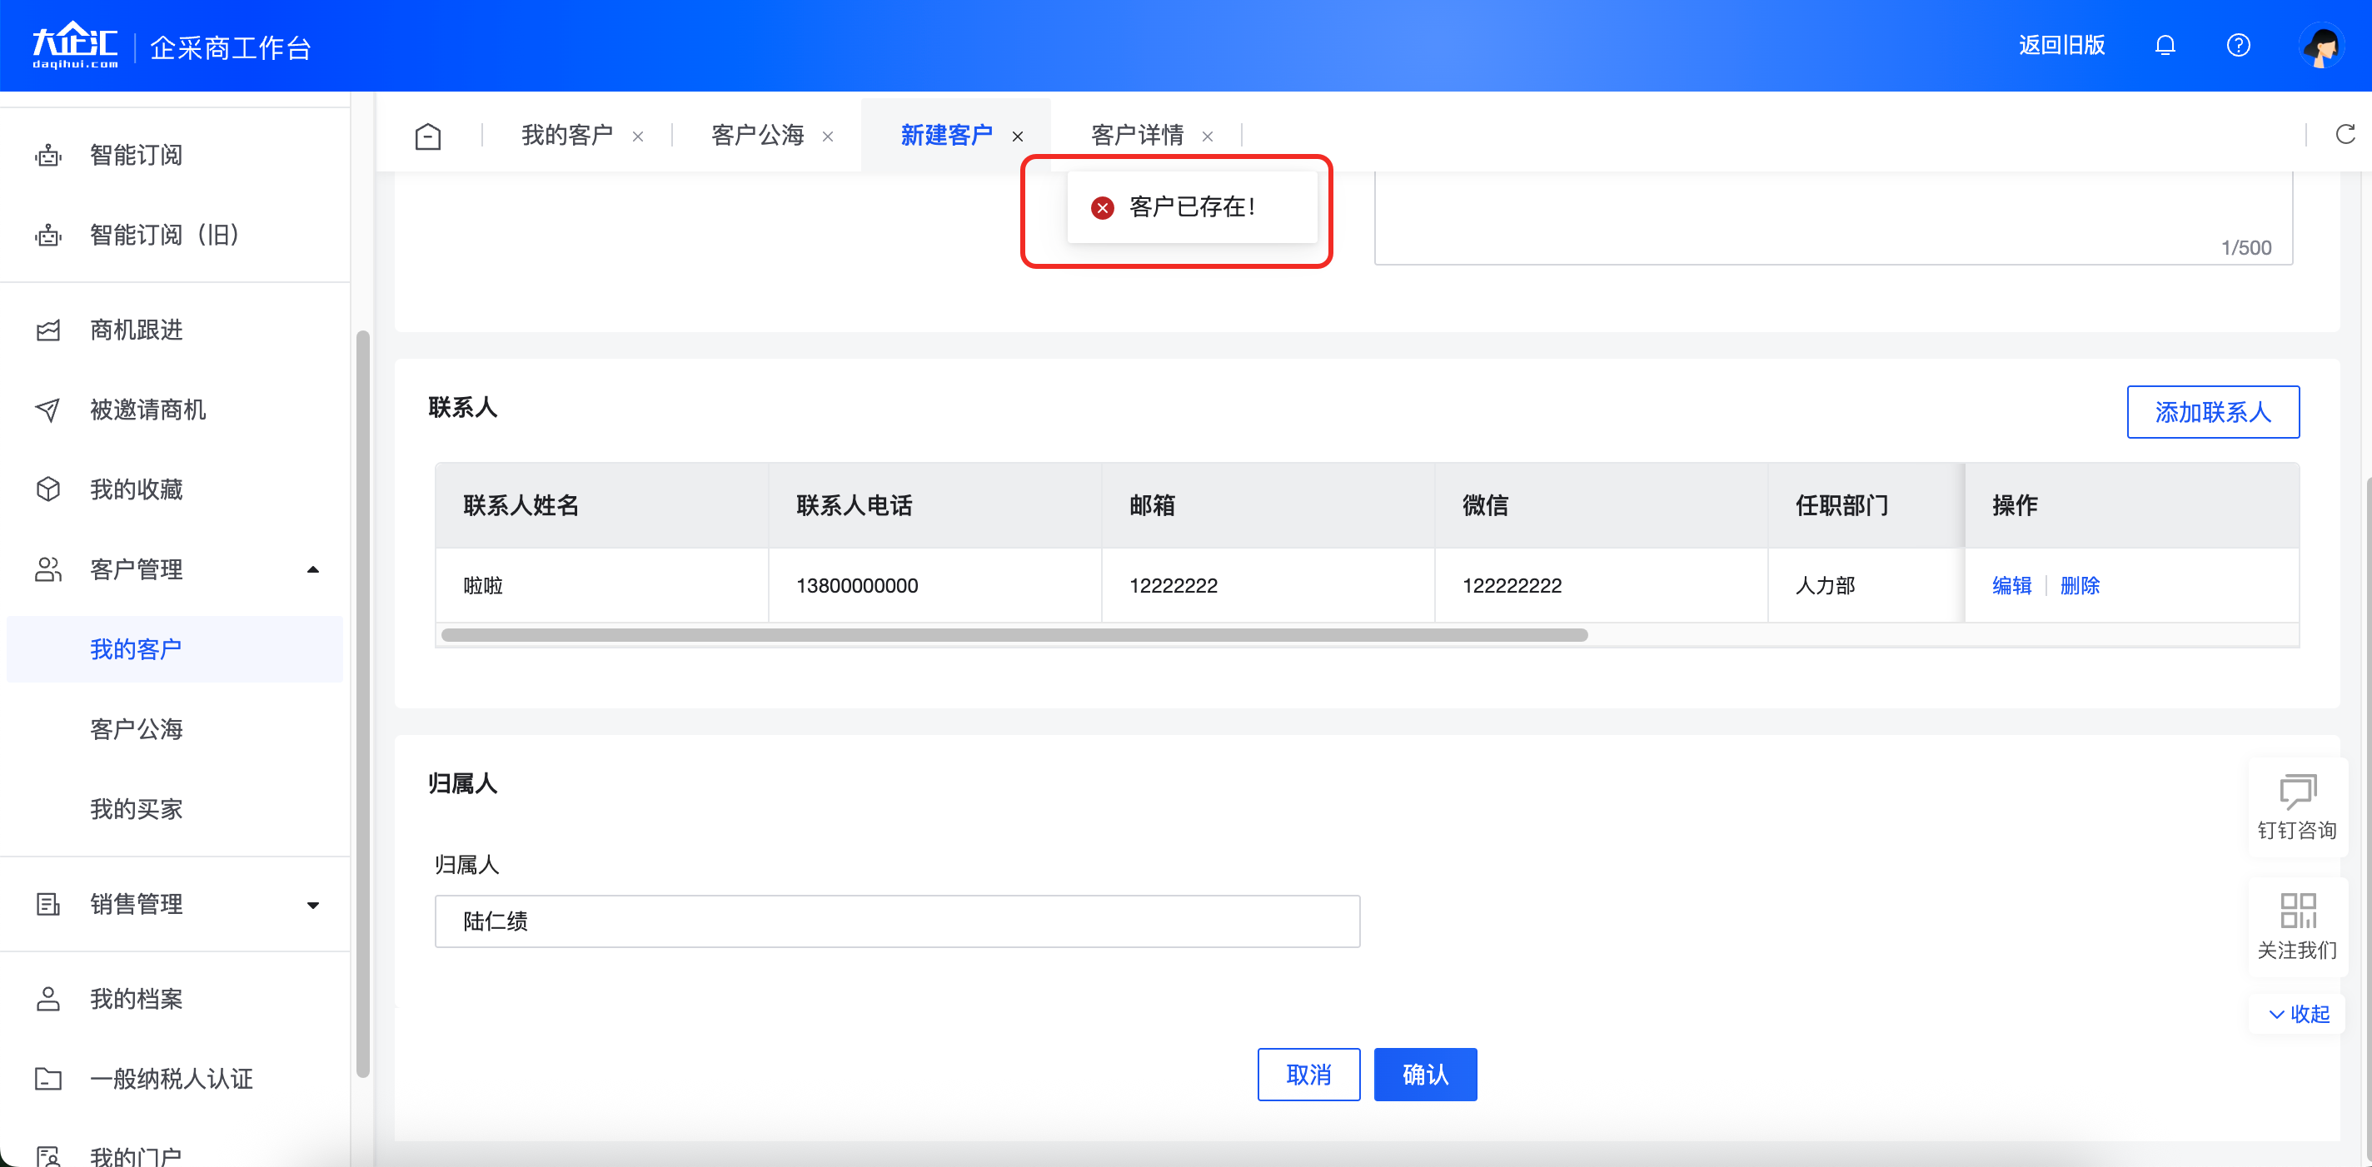Click the 销售管理 document icon
This screenshot has width=2372, height=1167.
47,904
